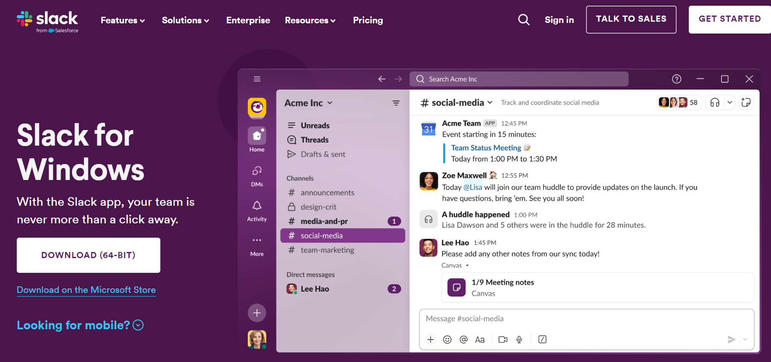Click Google Calendar icon of Acme Team
The image size is (771, 362).
click(x=428, y=129)
